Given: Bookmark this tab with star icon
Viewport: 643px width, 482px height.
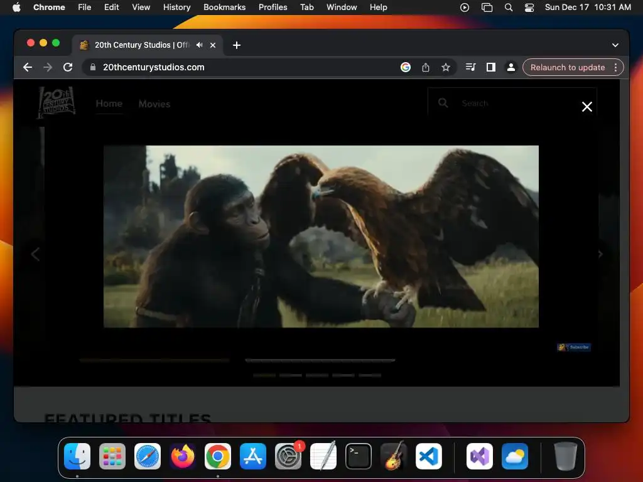Looking at the screenshot, I should click(446, 67).
